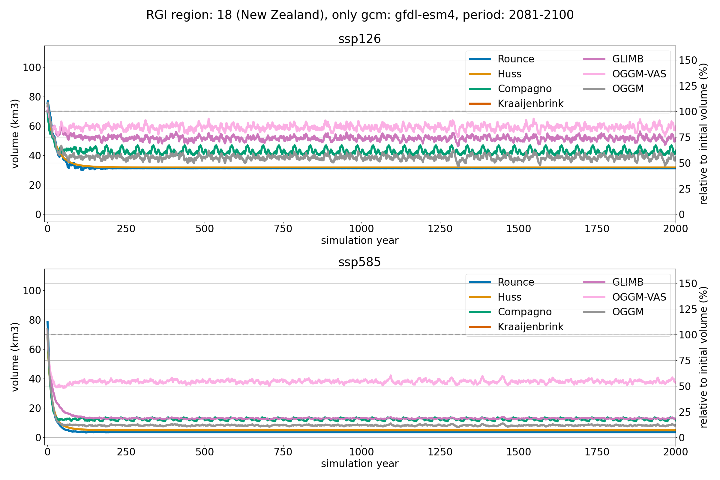Screen dimensions: 720x480
Task: Click the Kraaijenbrink legend entry in ssp126 plot
Action: coord(530,103)
